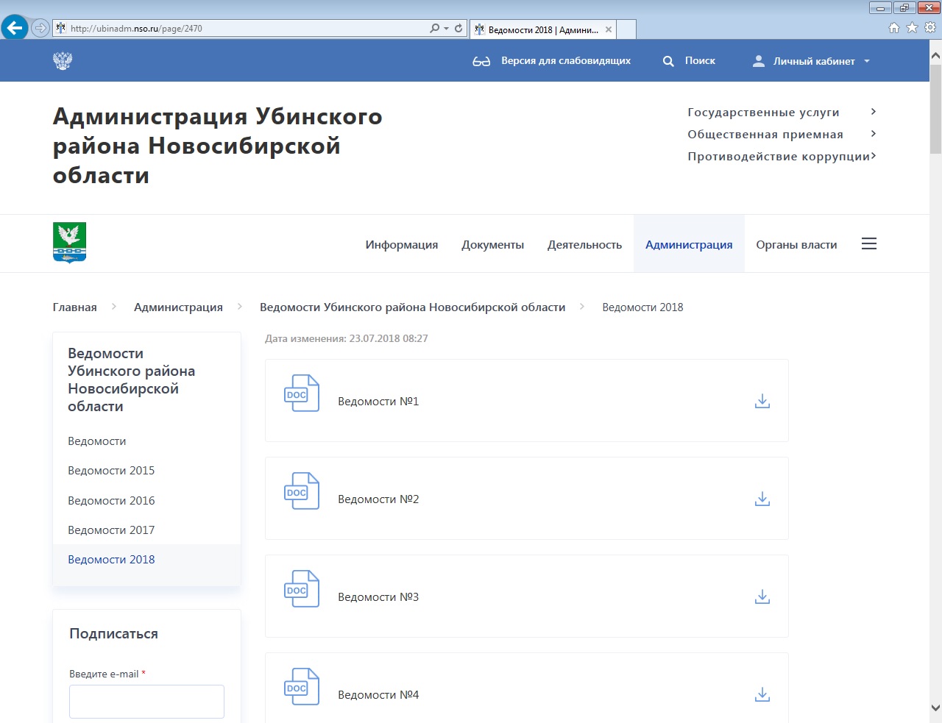Select the Администрация menu item
Image resolution: width=942 pixels, height=723 pixels.
[x=689, y=245]
